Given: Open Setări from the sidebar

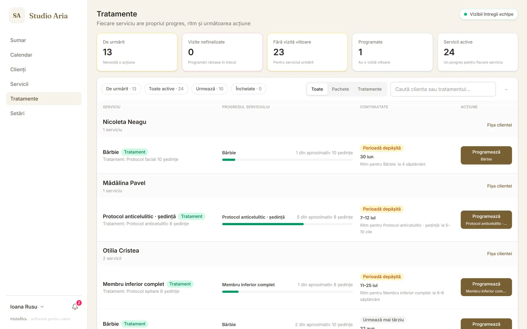Looking at the screenshot, I should (x=44, y=113).
